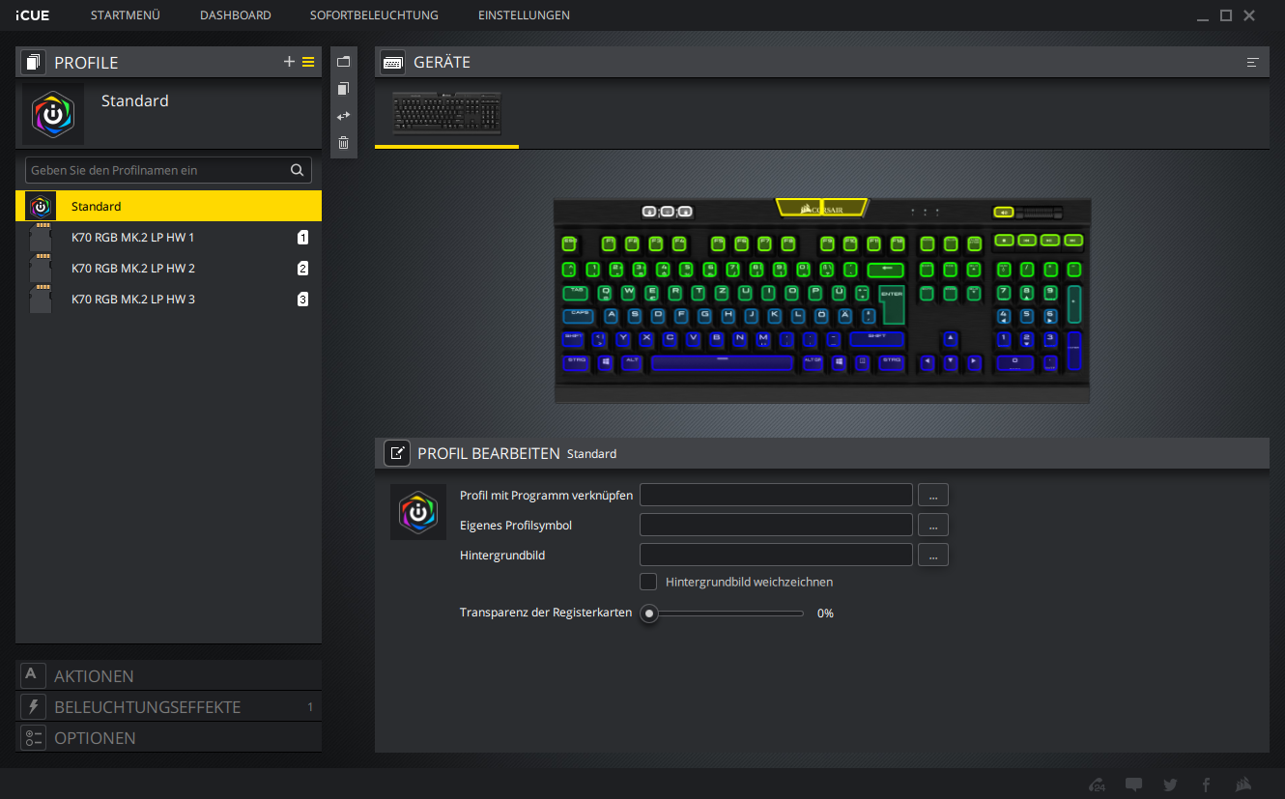Select the space bar on the keyboard
1285x799 pixels.
722,363
